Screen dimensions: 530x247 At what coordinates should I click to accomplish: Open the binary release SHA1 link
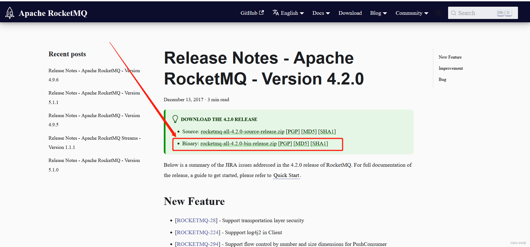[x=319, y=144]
